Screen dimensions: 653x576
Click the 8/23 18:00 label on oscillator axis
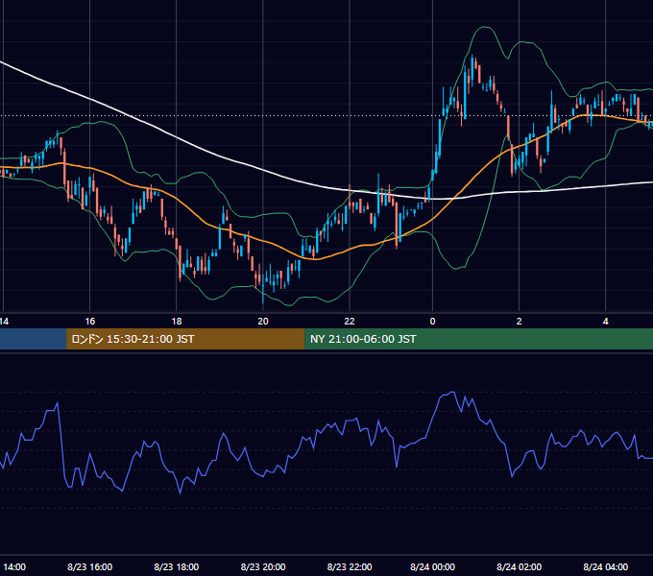tap(177, 566)
